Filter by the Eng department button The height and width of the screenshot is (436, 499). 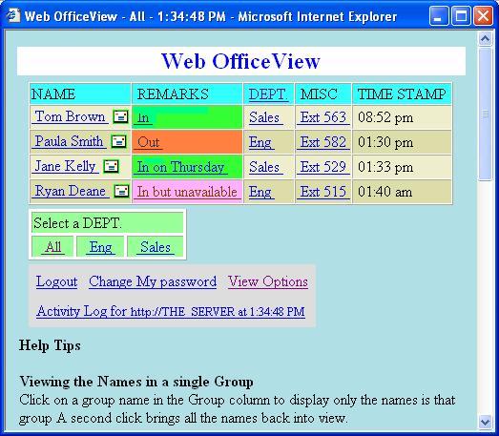100,247
